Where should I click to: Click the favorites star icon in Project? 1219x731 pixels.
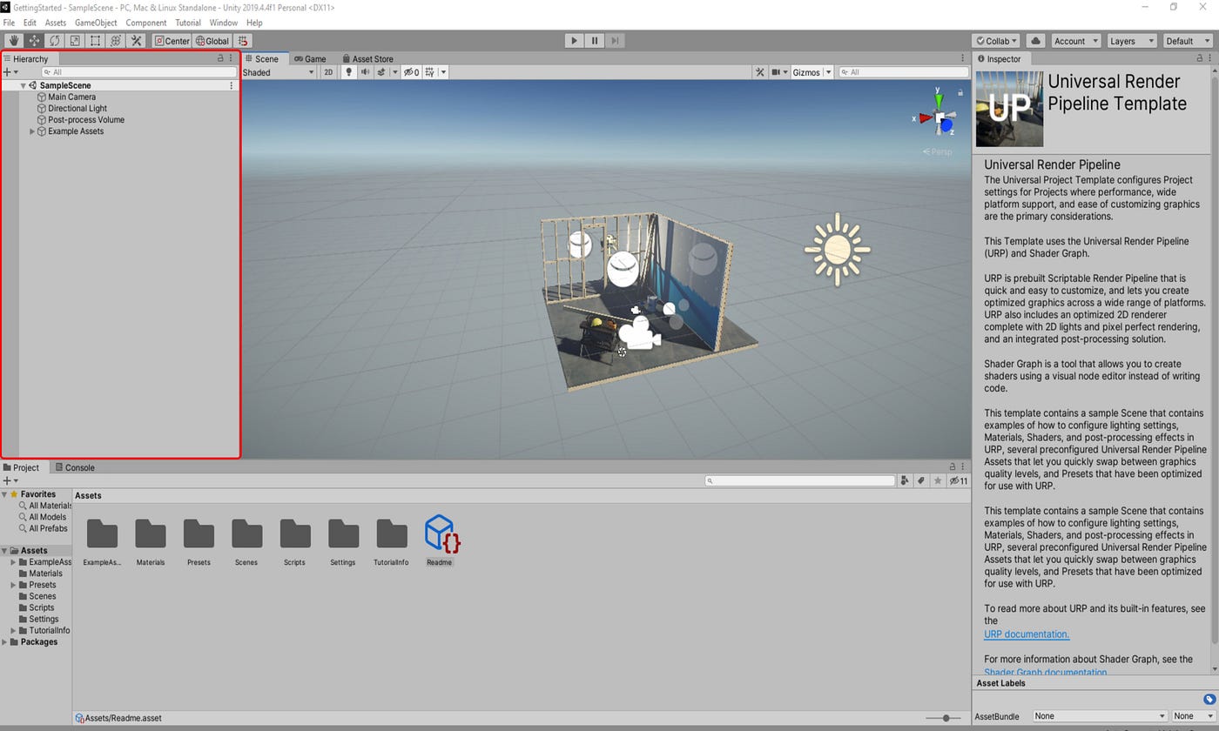938,480
